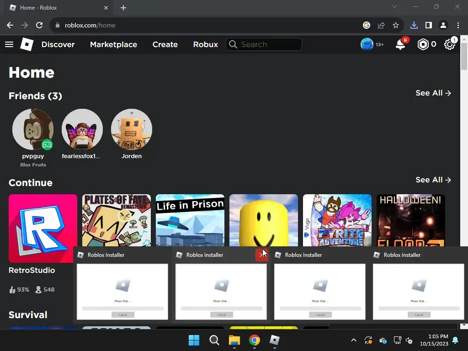This screenshot has width=468, height=351.
Task: Open a new browser tab
Action: tap(123, 8)
